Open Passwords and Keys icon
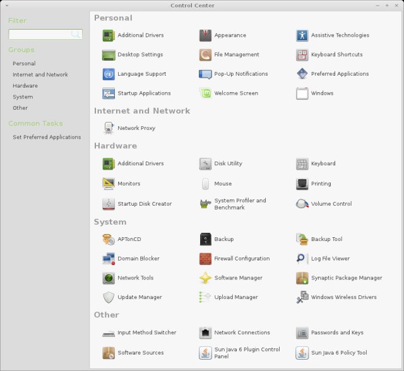 pos(302,333)
